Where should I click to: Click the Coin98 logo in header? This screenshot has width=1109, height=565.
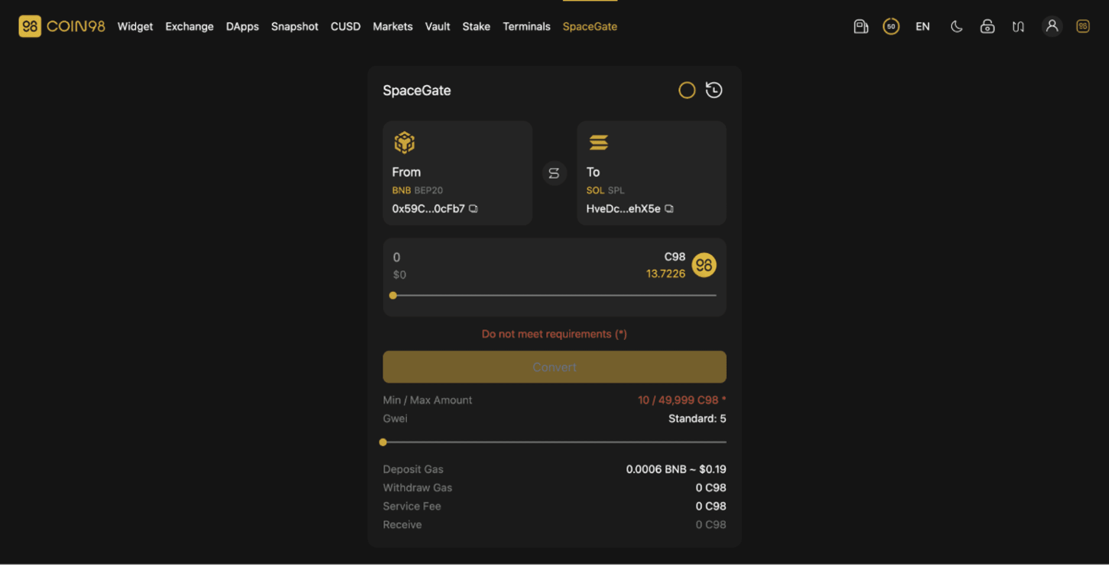(x=62, y=26)
